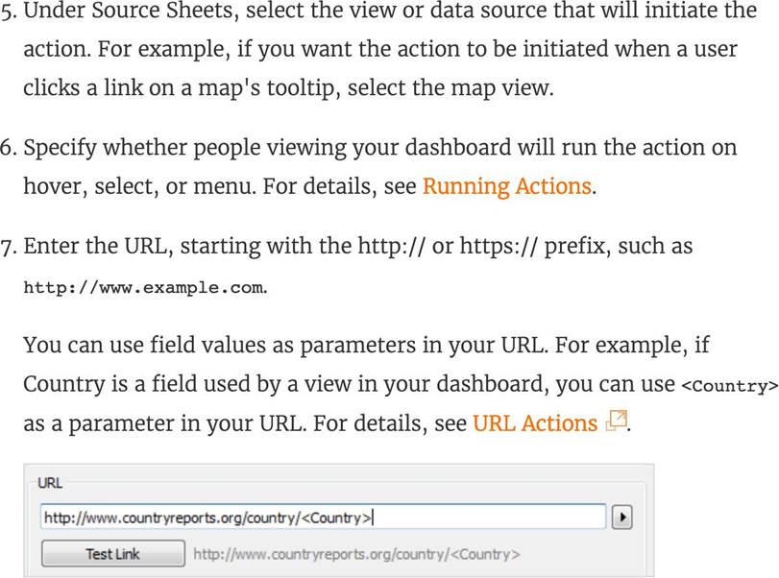The width and height of the screenshot is (779, 578).
Task: Select the <Country> inline code in the paragraph
Action: pyautogui.click(x=728, y=387)
